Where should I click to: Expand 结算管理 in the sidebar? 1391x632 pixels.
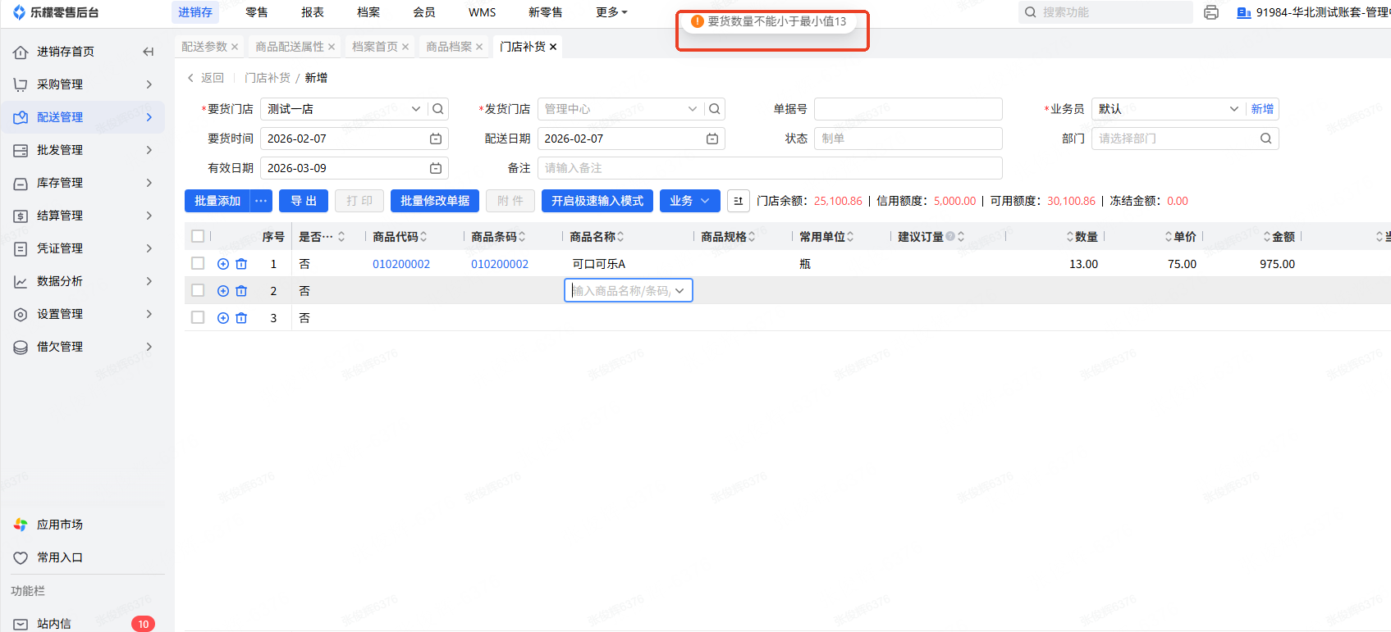pos(83,216)
